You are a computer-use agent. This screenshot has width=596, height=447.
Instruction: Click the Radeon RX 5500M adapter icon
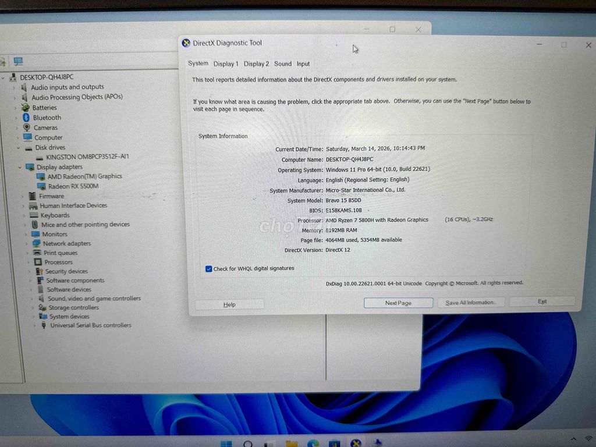coord(41,186)
